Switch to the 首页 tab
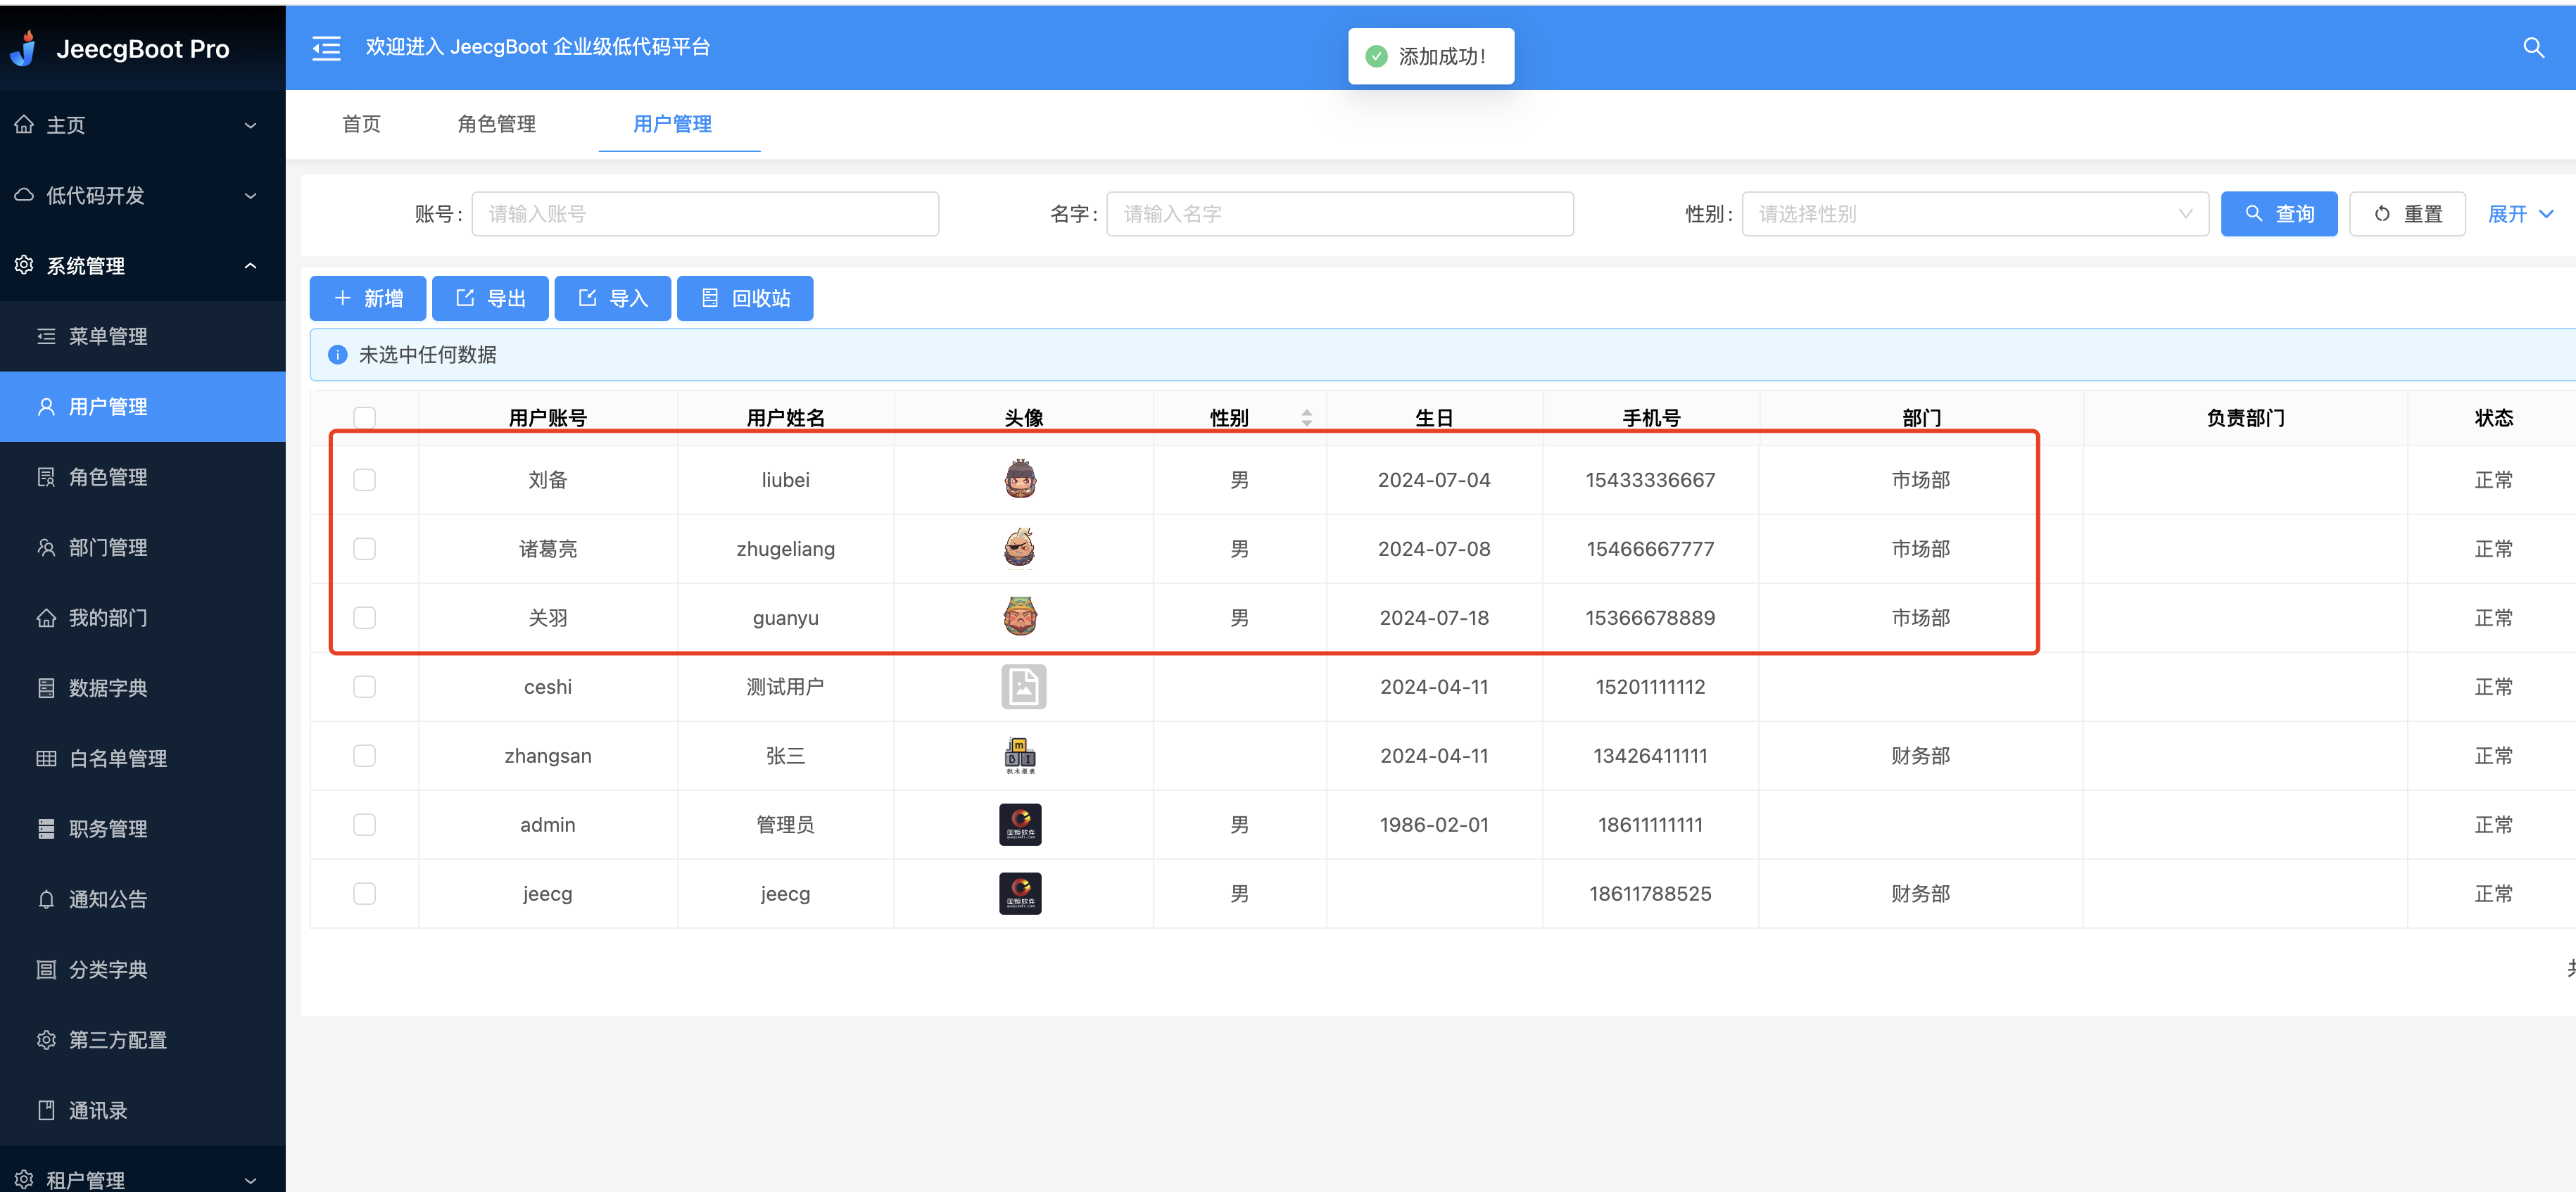 [x=361, y=124]
